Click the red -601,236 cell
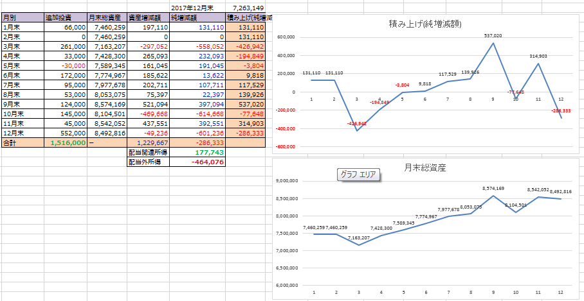The height and width of the screenshot is (301, 584). [x=197, y=133]
